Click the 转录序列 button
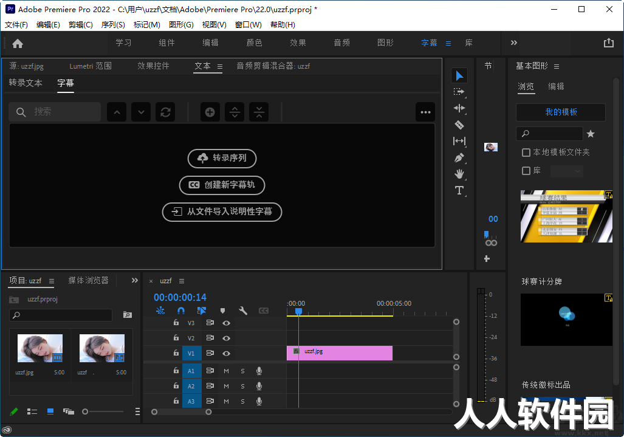Viewport: 624px width, 437px height. [x=222, y=159]
